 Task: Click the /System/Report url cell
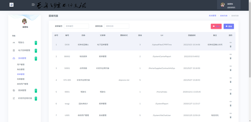click(x=162, y=104)
